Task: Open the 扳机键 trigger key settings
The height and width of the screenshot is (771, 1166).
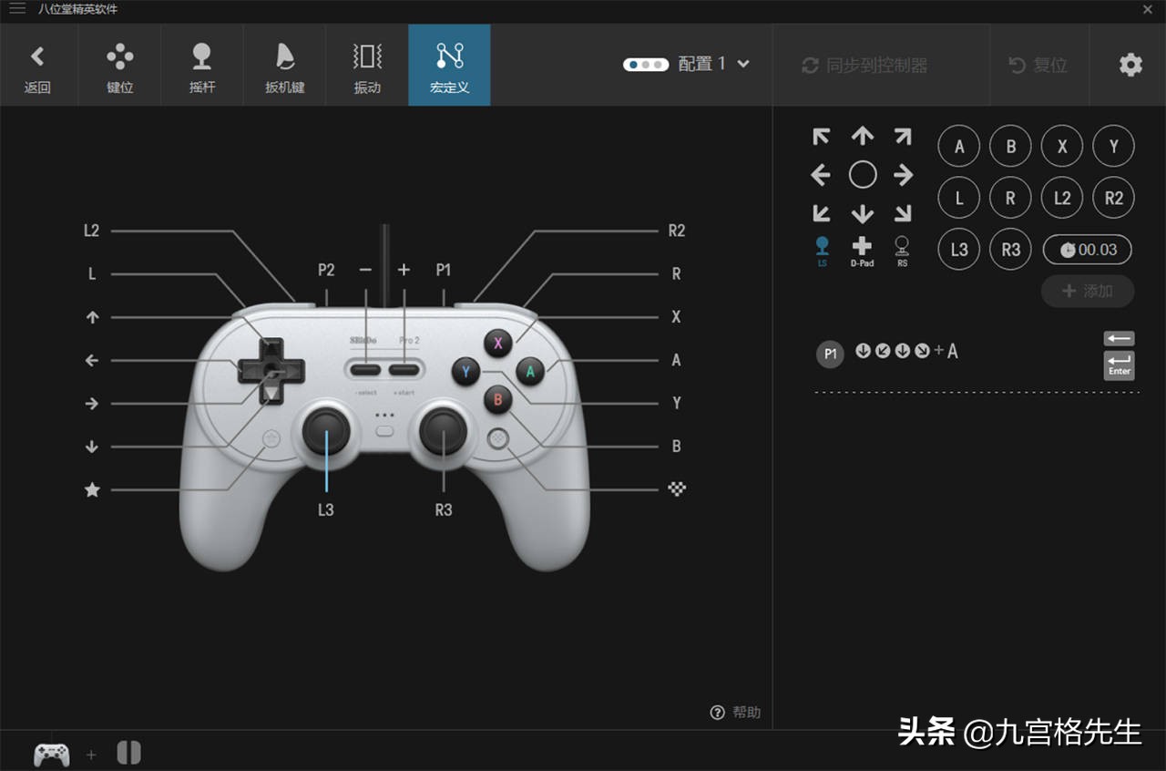Action: 284,65
